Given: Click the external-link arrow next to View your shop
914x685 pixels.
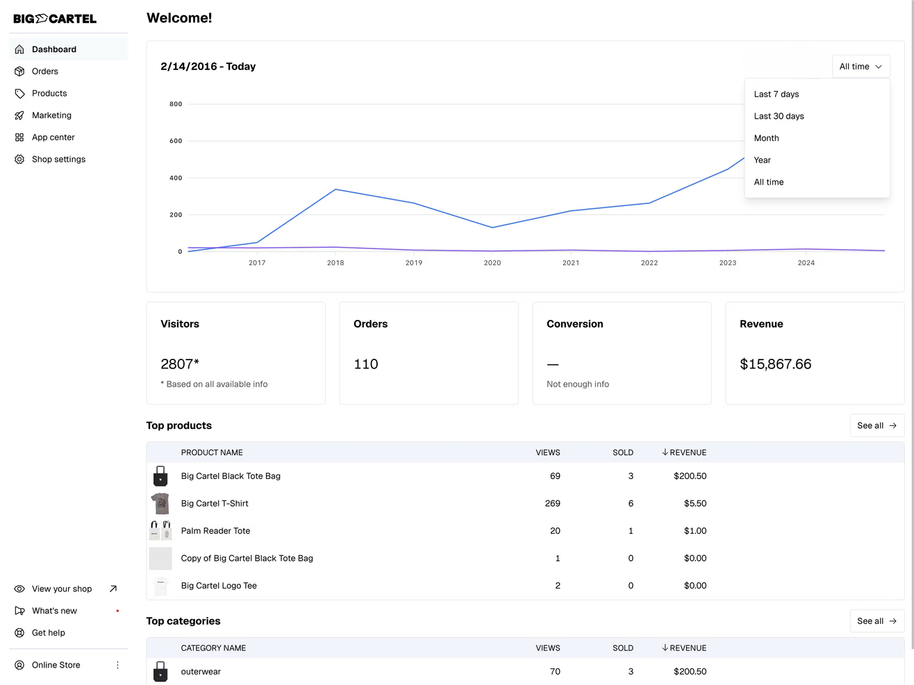Looking at the screenshot, I should [113, 588].
